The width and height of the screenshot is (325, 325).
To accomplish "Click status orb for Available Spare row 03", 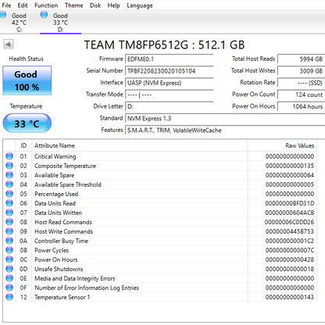I will click(9, 175).
